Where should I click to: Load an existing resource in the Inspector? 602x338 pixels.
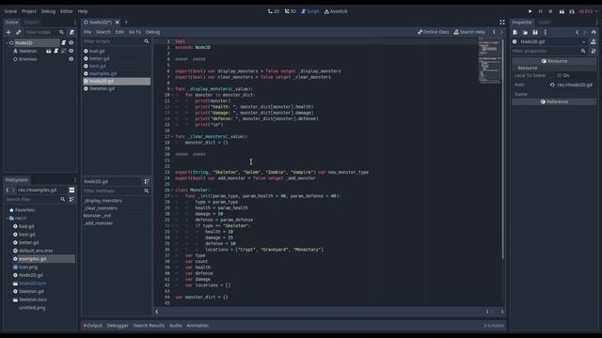[x=525, y=33]
